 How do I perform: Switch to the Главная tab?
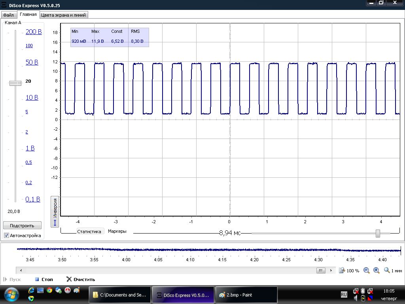tap(28, 15)
